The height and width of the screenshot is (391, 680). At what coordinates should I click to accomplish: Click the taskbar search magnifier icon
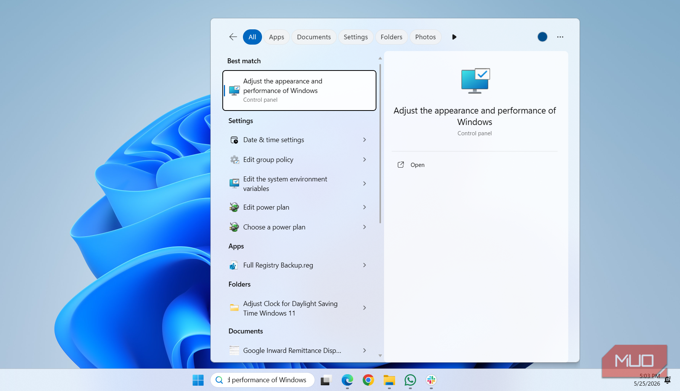point(219,380)
